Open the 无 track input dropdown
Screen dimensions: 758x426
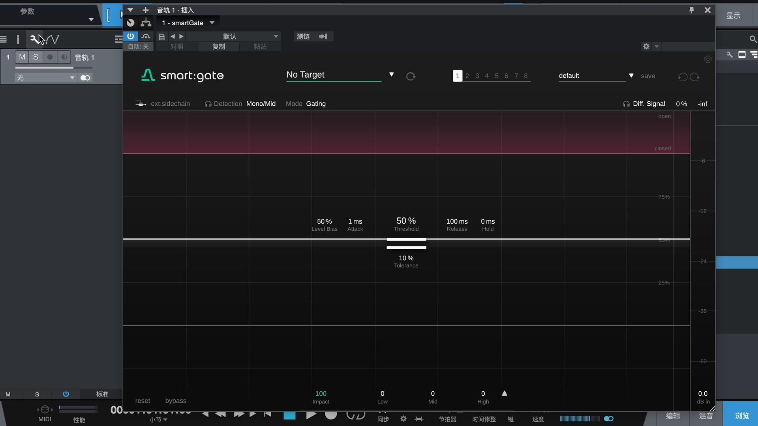click(45, 78)
